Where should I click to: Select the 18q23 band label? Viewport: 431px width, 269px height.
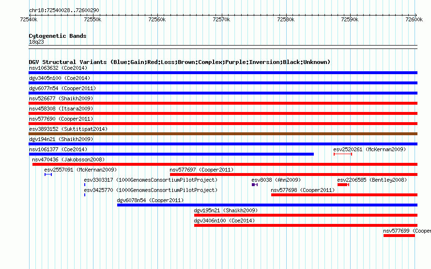click(x=36, y=42)
